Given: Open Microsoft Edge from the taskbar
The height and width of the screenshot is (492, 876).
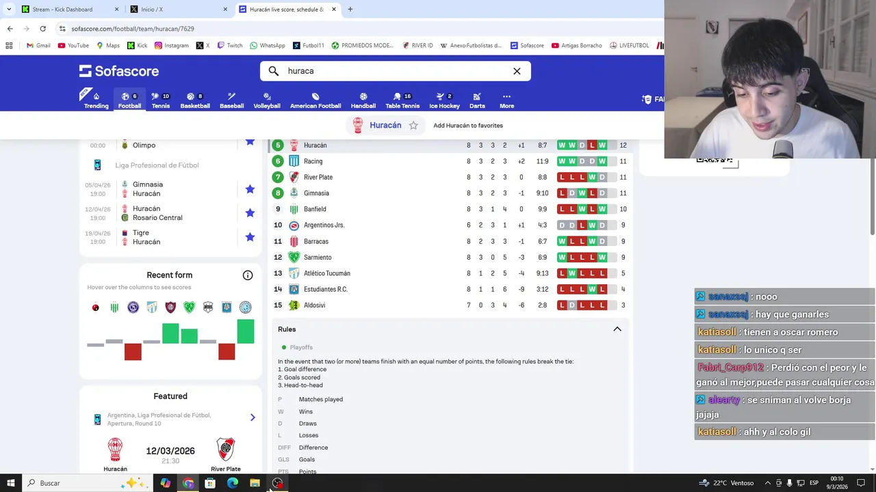Looking at the screenshot, I should [x=233, y=483].
